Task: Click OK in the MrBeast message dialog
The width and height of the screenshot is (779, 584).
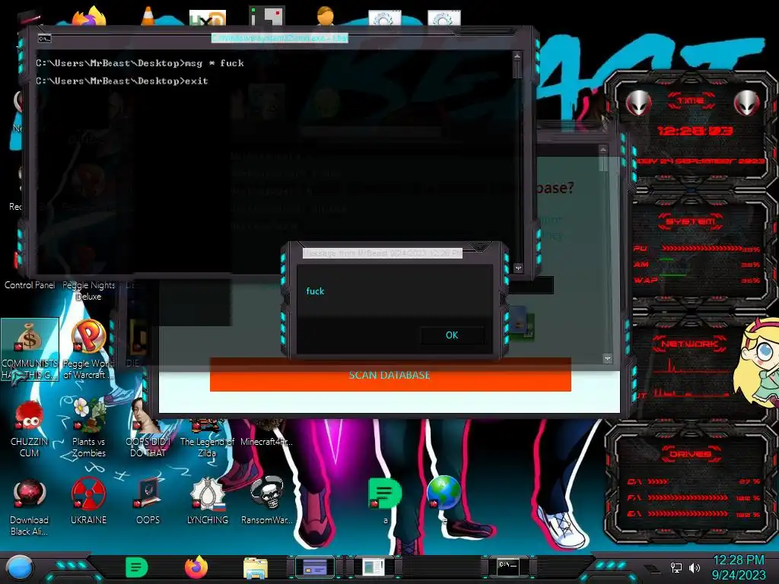Action: tap(452, 335)
